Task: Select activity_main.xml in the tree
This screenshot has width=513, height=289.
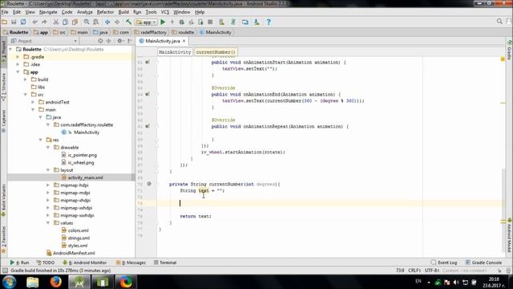Action: point(85,177)
